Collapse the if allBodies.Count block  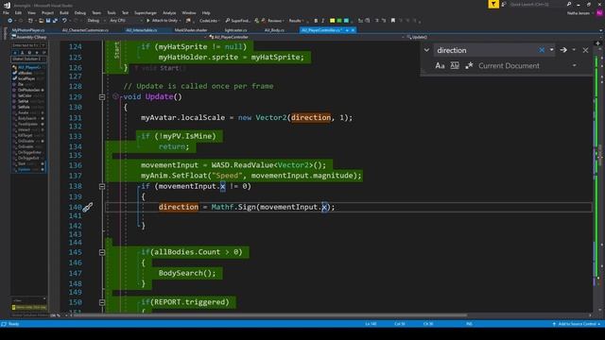[102, 252]
